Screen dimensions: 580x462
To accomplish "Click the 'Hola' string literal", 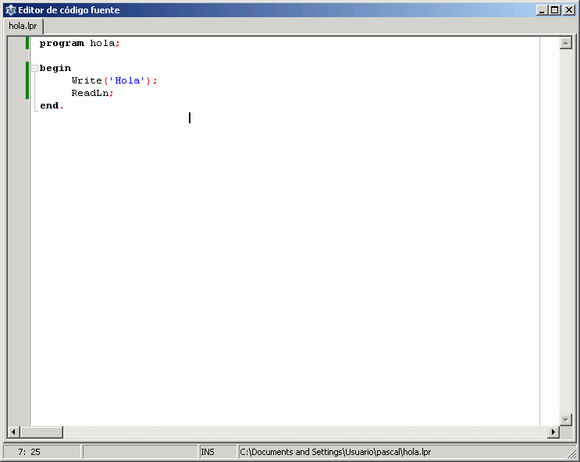I will 127,80.
